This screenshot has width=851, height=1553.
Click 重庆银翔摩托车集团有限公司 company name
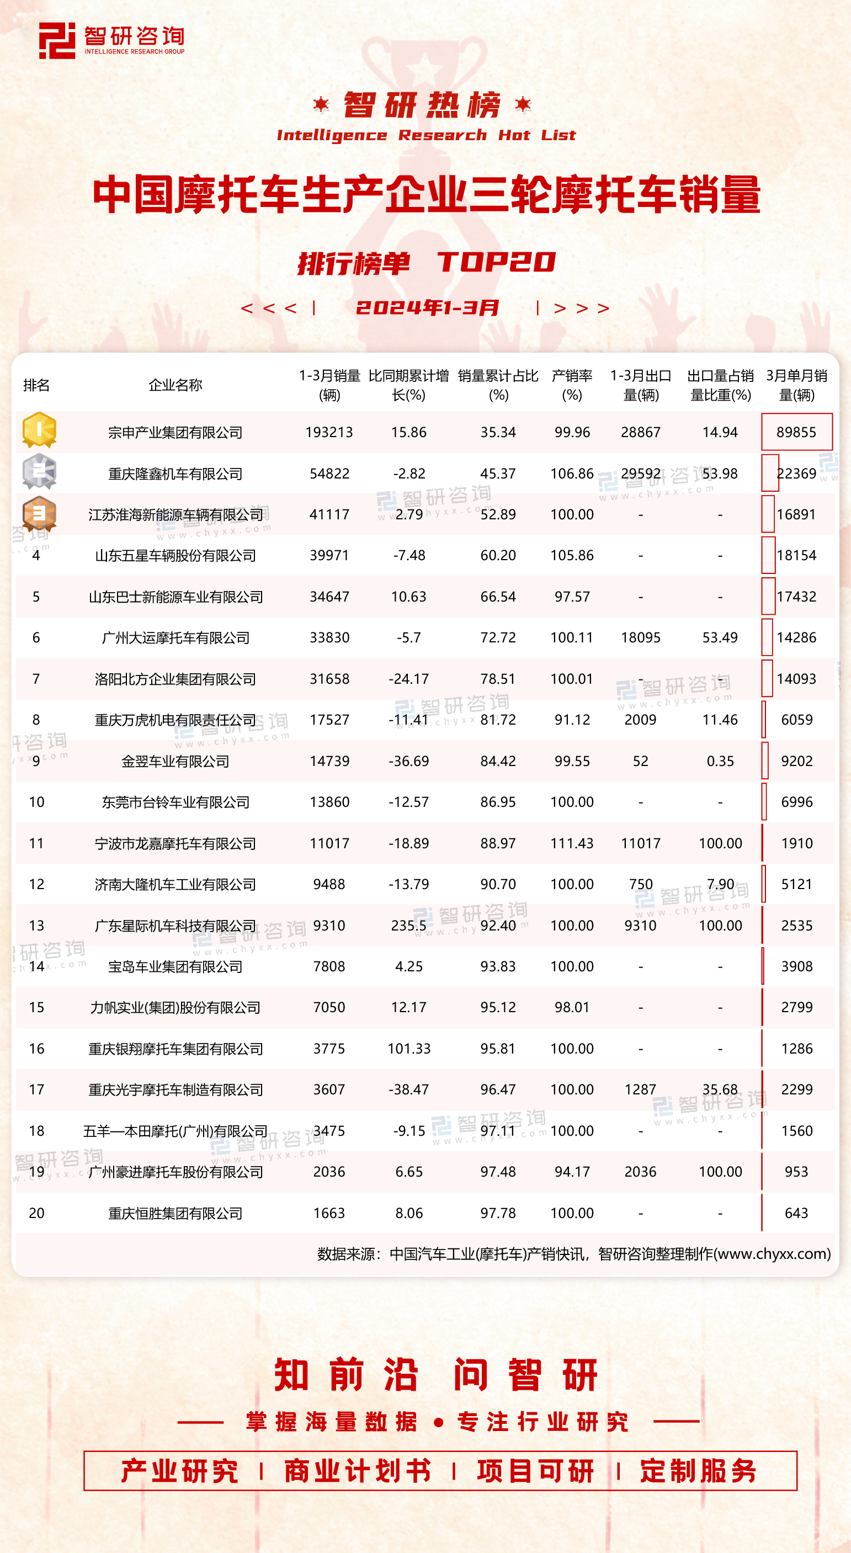click(x=175, y=1049)
